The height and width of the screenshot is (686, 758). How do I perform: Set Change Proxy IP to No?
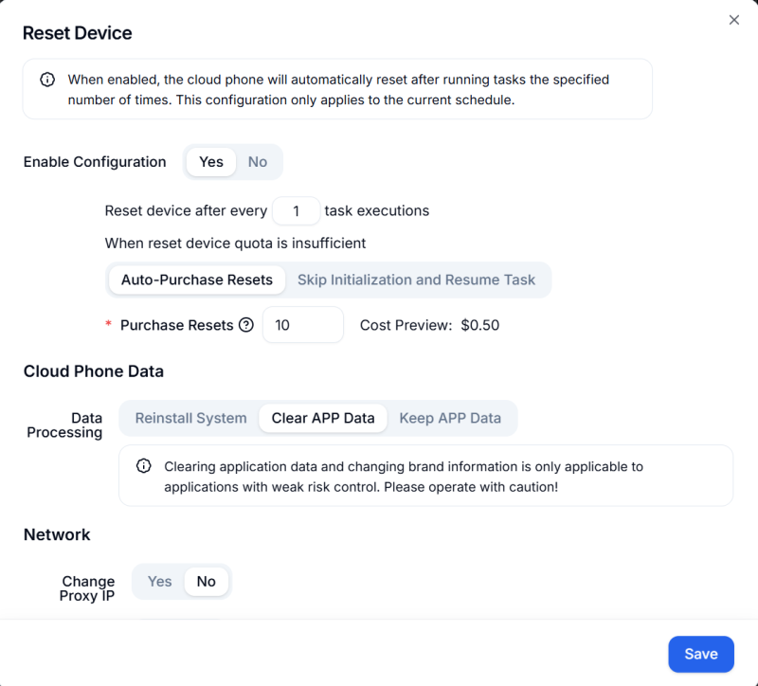(206, 581)
